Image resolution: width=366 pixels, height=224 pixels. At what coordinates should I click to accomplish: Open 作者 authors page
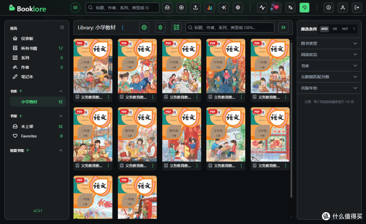pyautogui.click(x=38, y=67)
